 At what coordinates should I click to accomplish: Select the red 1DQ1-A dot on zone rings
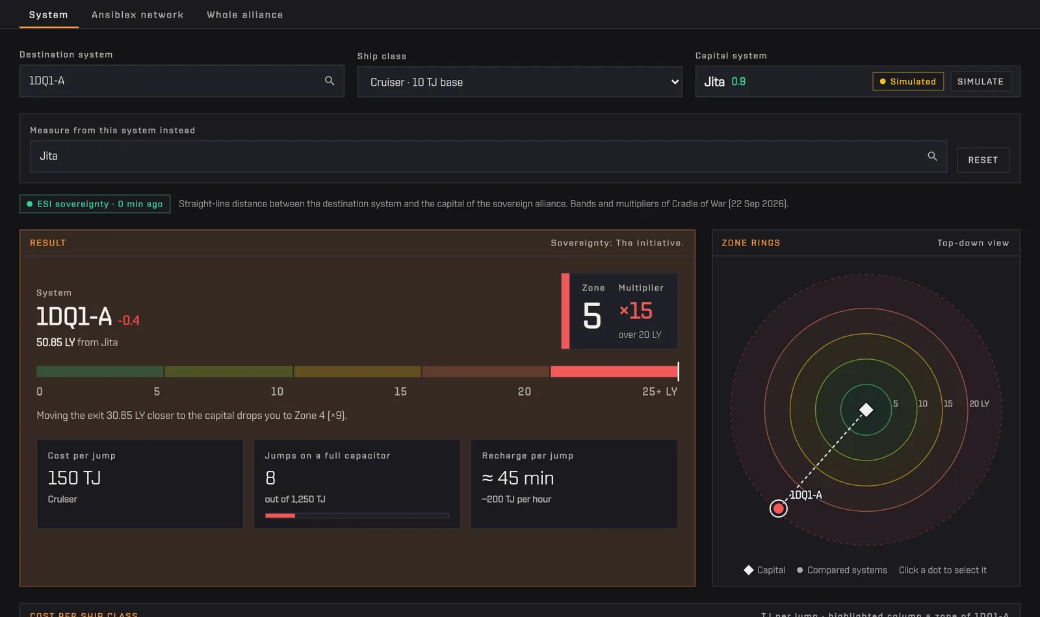tap(778, 509)
